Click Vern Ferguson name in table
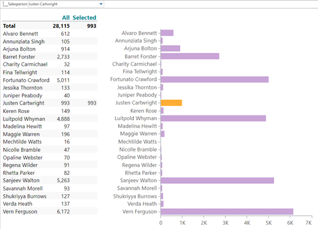The height and width of the screenshot is (229, 318). (20, 212)
